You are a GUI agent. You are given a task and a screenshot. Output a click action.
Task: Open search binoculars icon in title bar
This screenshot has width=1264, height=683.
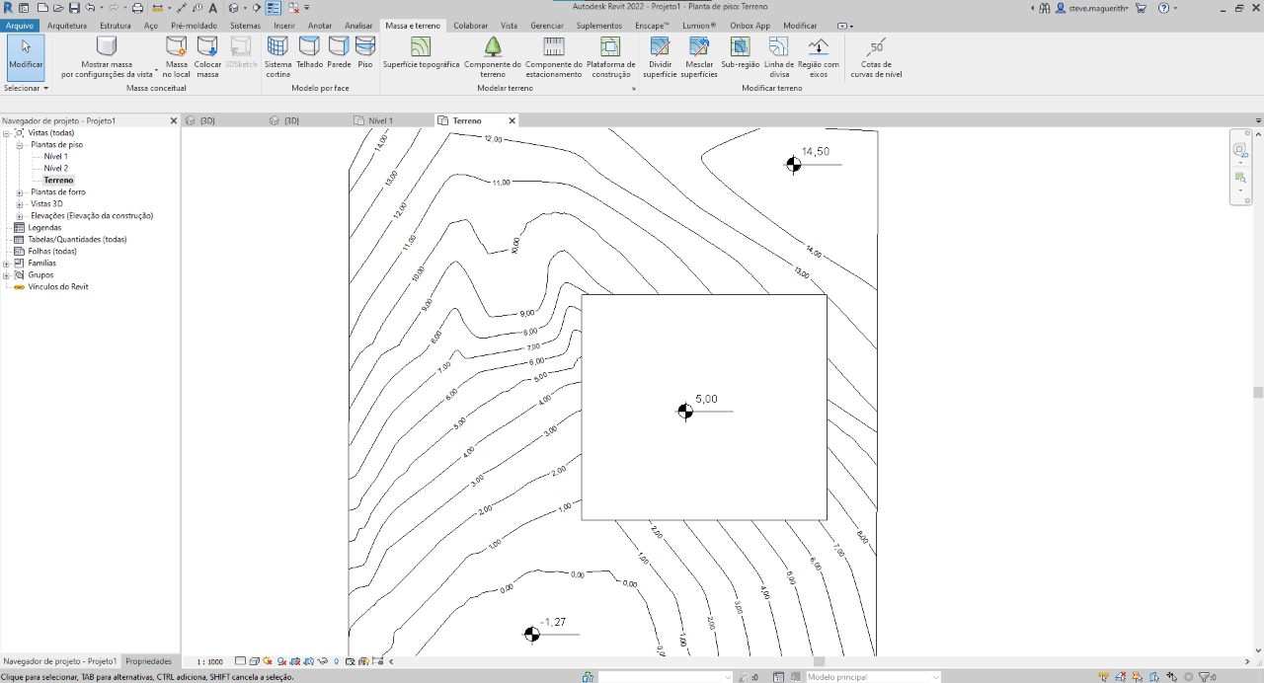(x=1044, y=8)
